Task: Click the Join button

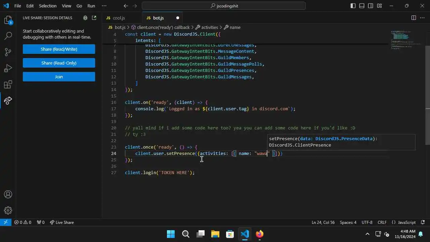Action: 59,77
